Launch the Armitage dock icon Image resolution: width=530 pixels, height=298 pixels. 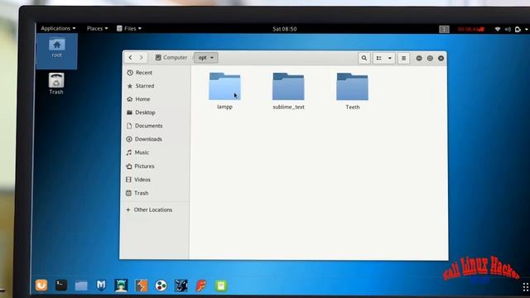tap(121, 286)
